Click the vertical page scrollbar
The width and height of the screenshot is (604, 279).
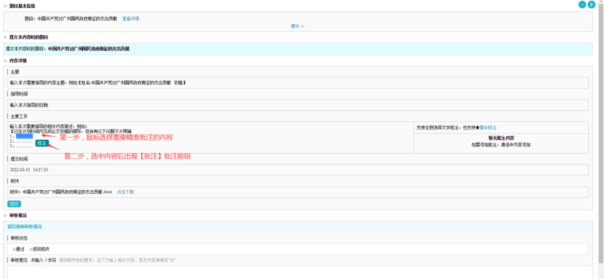pyautogui.click(x=601, y=140)
